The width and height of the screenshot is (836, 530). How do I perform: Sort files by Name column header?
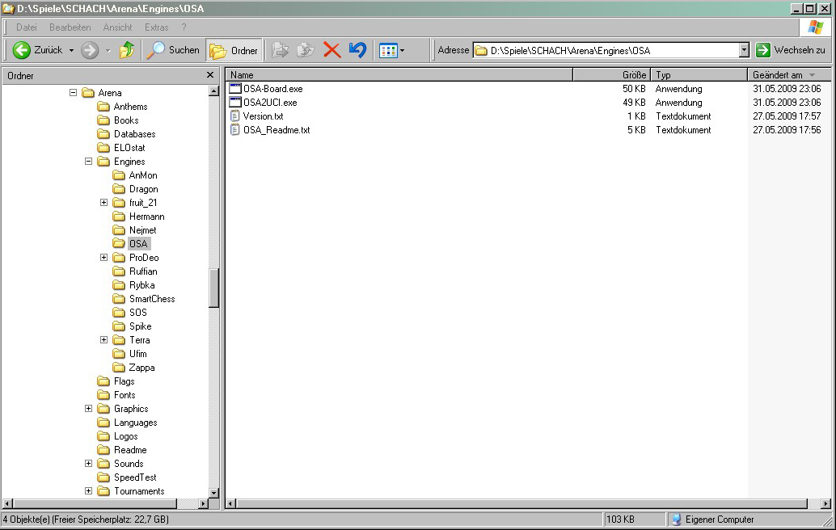coord(399,75)
